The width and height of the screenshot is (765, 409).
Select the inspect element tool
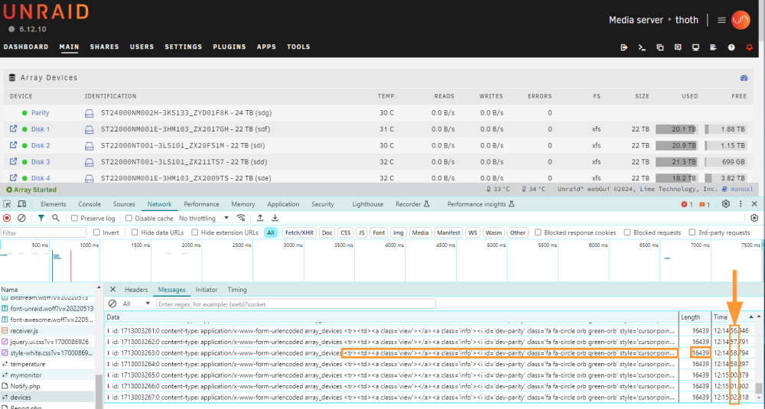(x=7, y=204)
